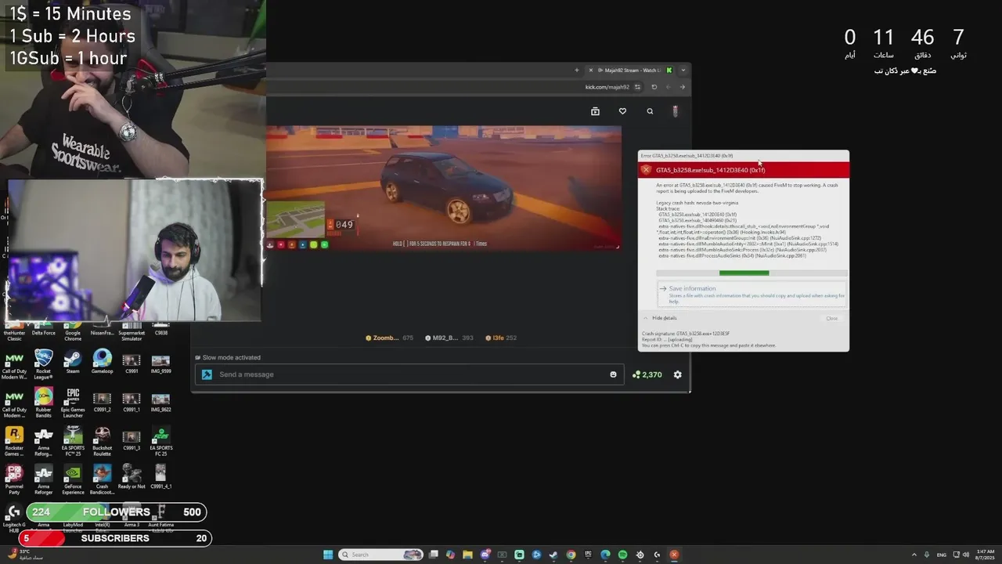Show hidden system tray icons
Viewport: 1002px width, 564px height.
coord(914,555)
